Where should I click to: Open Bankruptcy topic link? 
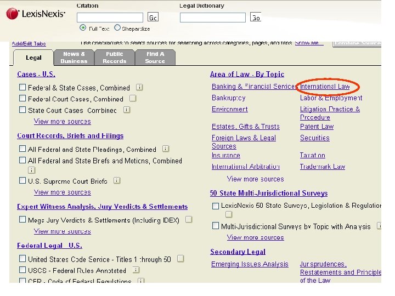(x=228, y=98)
